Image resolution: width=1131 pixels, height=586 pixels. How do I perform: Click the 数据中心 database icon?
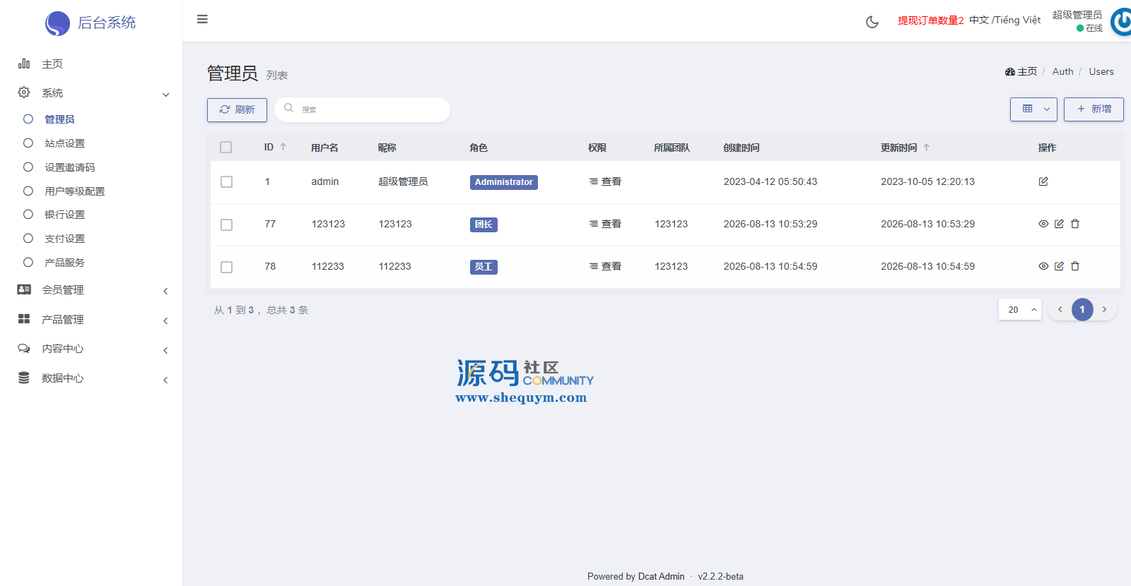click(x=24, y=378)
